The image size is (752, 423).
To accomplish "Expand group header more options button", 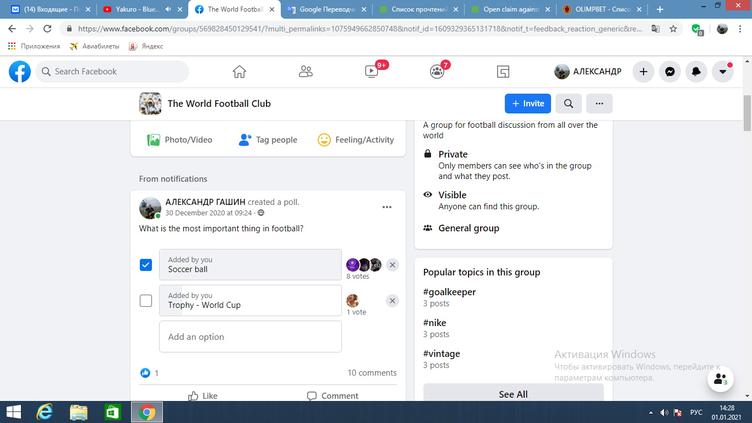I will [600, 104].
